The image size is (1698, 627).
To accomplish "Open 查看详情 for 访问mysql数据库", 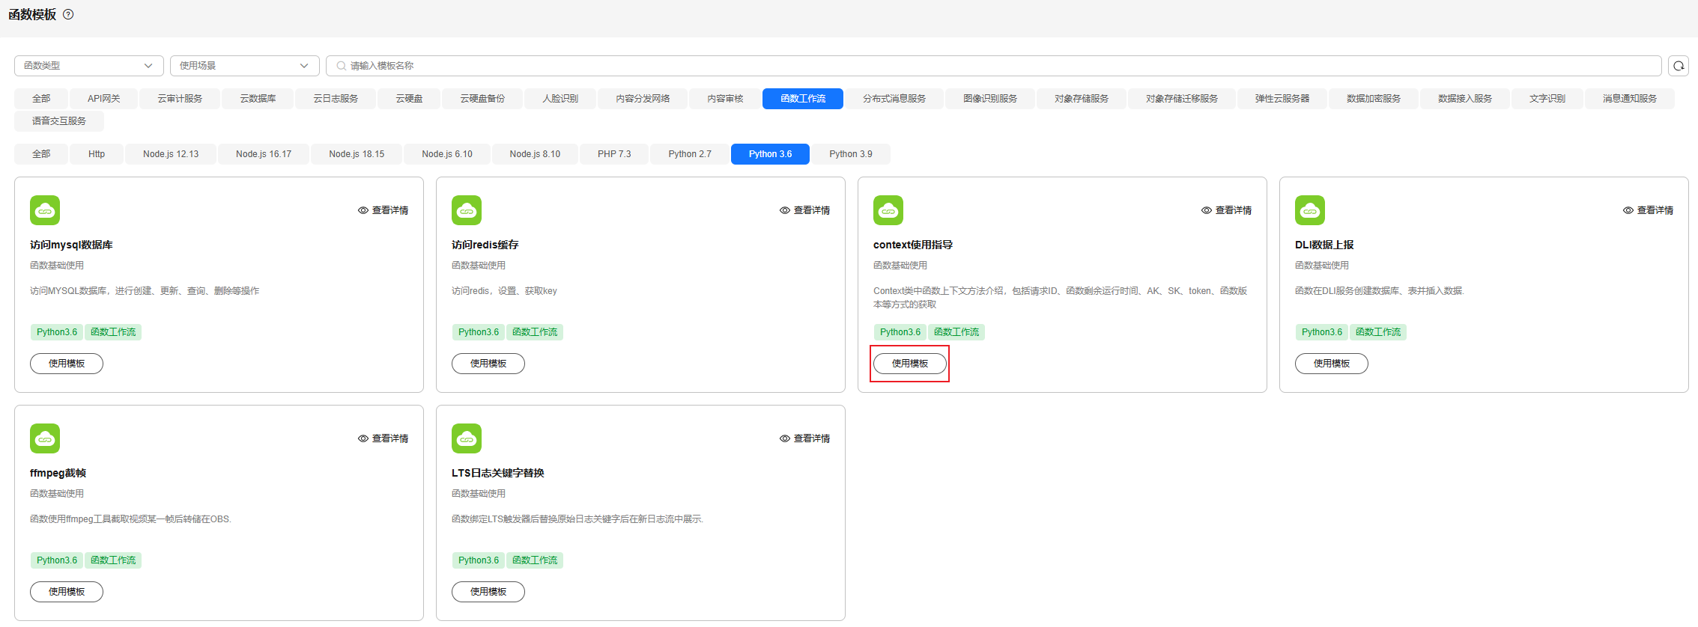I will (383, 210).
